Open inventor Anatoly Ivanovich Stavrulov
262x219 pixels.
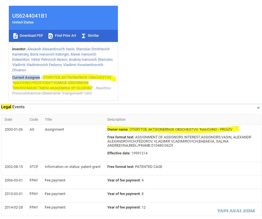91,60
